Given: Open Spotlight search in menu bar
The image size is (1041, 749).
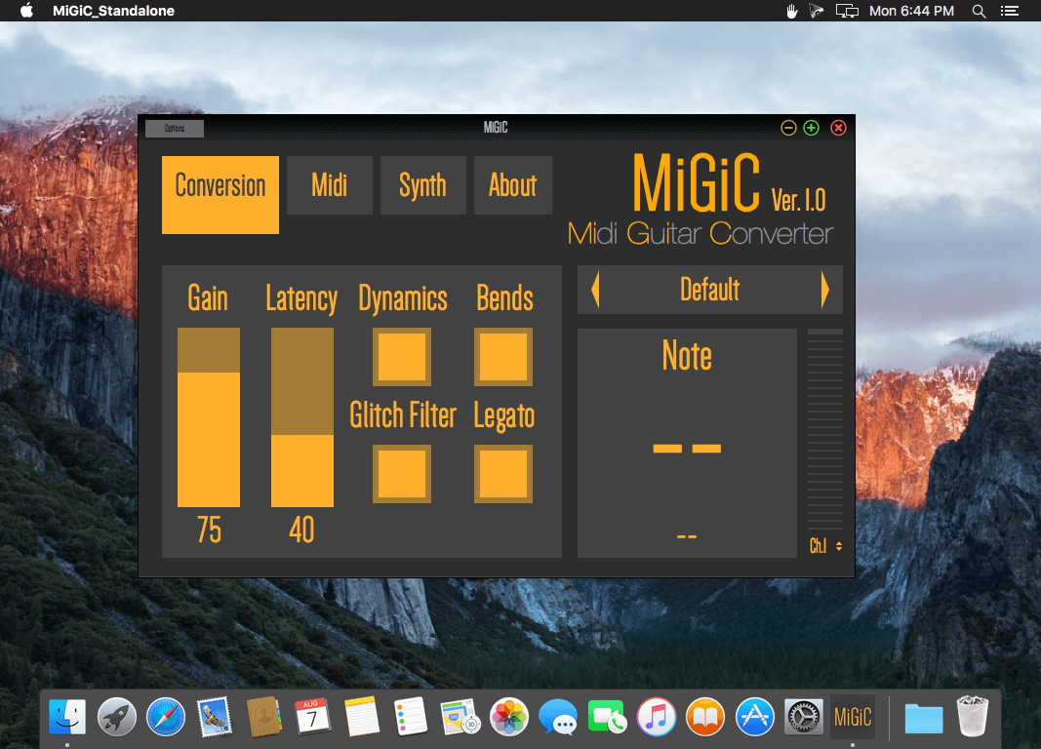Looking at the screenshot, I should pyautogui.click(x=979, y=11).
